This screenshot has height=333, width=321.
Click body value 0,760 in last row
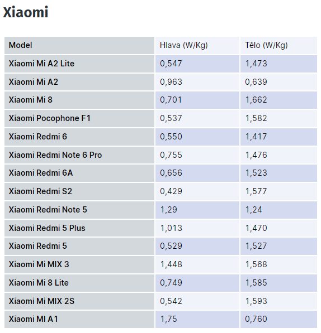256,319
